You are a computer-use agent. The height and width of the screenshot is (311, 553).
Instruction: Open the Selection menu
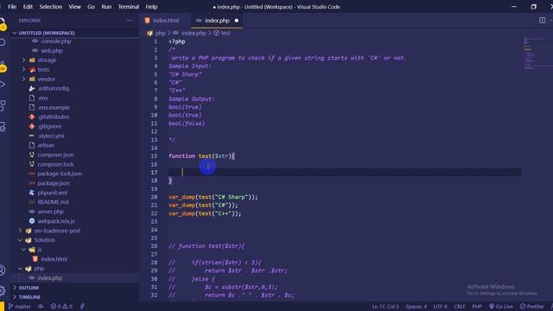(51, 7)
